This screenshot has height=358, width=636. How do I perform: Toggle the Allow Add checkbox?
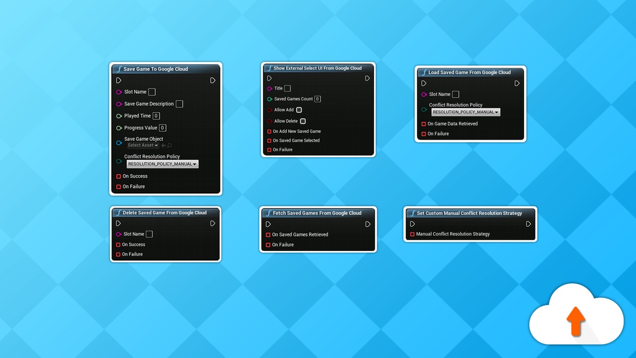(x=299, y=110)
